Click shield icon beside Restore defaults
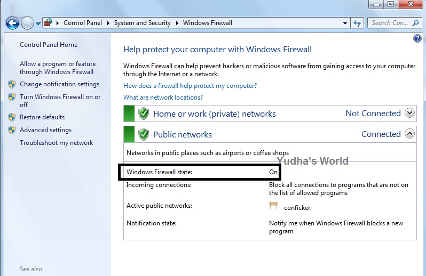The image size is (426, 276). click(x=12, y=117)
